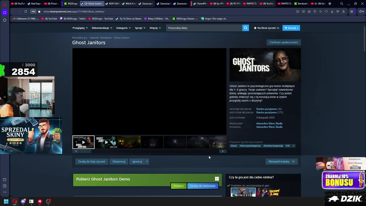
Task: Open Opera tab search magnifier icon
Action: pos(342,4)
